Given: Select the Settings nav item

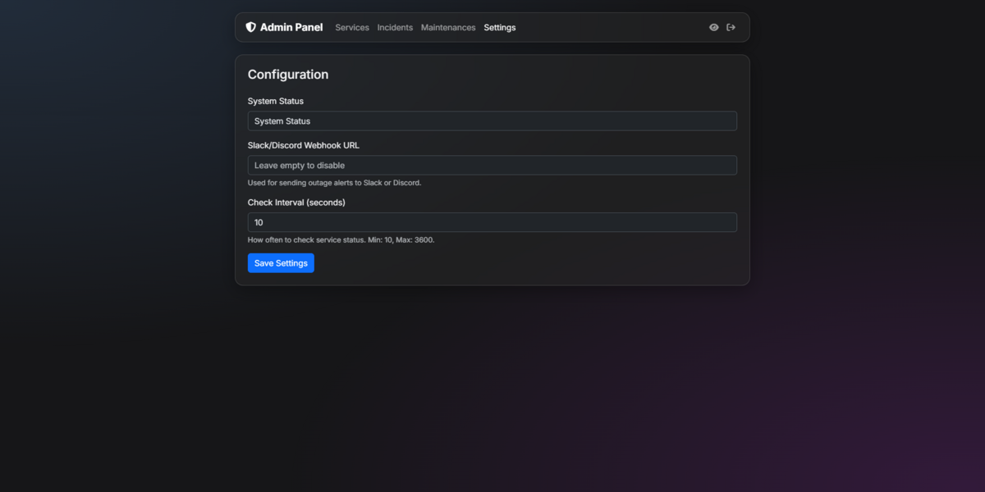Looking at the screenshot, I should click(500, 27).
